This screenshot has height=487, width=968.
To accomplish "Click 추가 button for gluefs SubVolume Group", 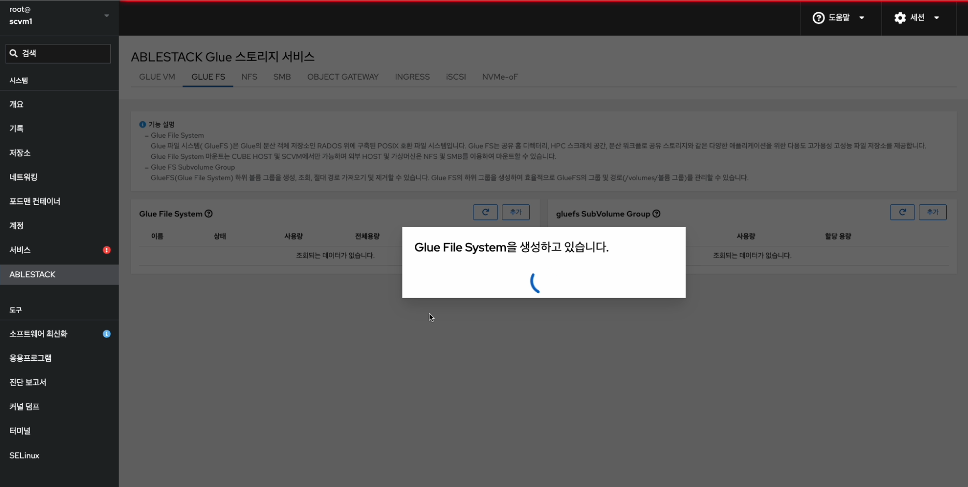I will (x=933, y=212).
